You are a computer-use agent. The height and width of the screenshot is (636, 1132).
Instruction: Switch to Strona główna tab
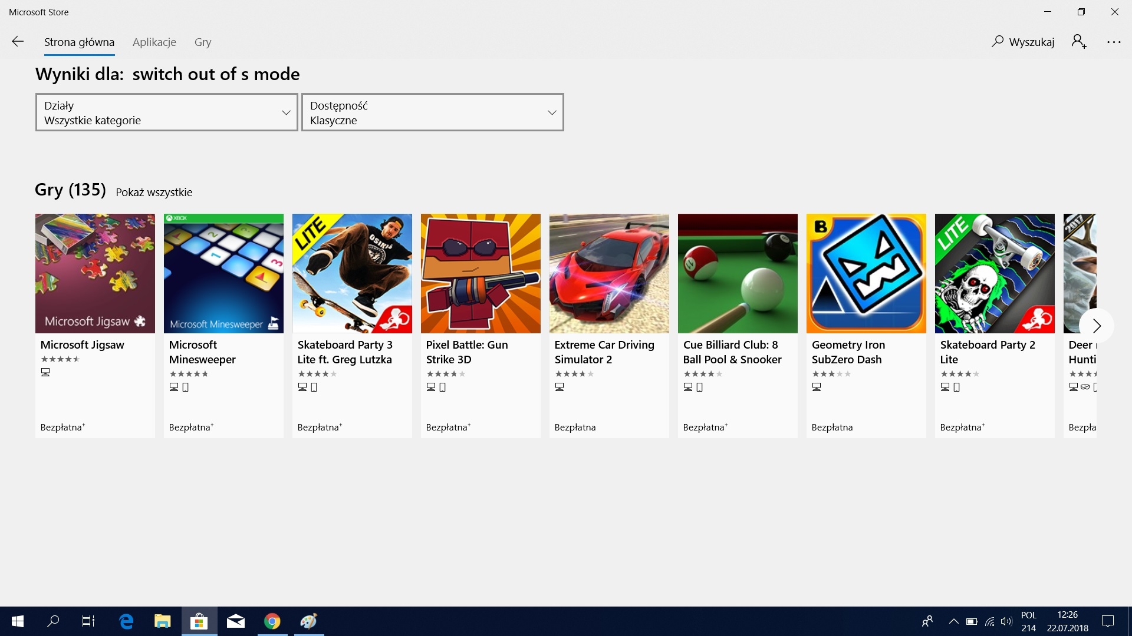pyautogui.click(x=79, y=42)
